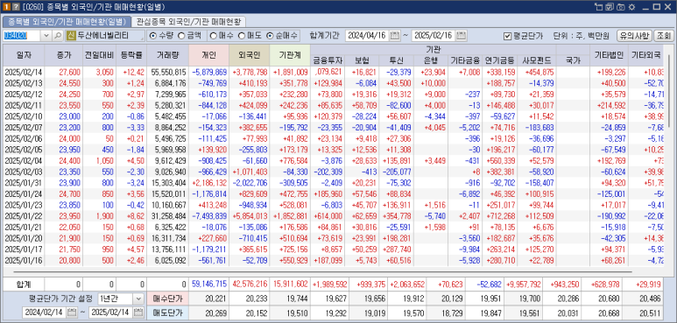The image size is (677, 323).
Task: Click the 은행 column header
Action: (431, 60)
